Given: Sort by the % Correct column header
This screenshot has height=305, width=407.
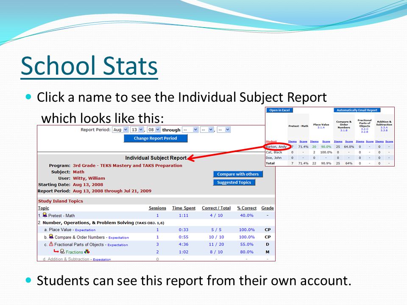Looking at the screenshot, I should (247, 208).
